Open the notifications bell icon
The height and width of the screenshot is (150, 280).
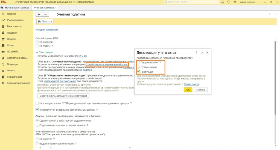click(222, 2)
